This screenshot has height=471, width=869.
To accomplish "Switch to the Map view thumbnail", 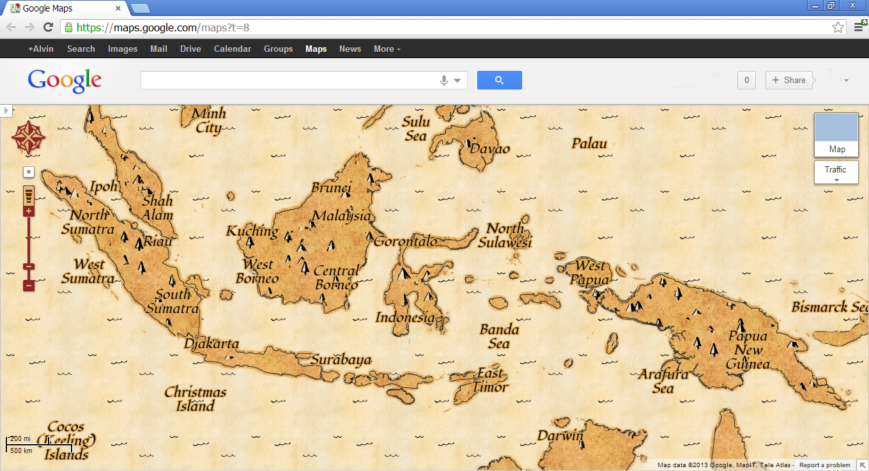I will coord(836,134).
